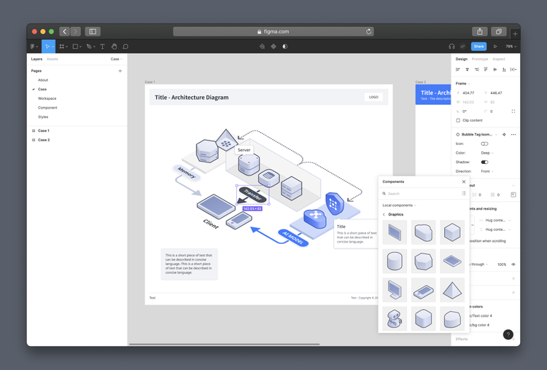Open the zoom level dropdown showing 79%

pyautogui.click(x=511, y=47)
